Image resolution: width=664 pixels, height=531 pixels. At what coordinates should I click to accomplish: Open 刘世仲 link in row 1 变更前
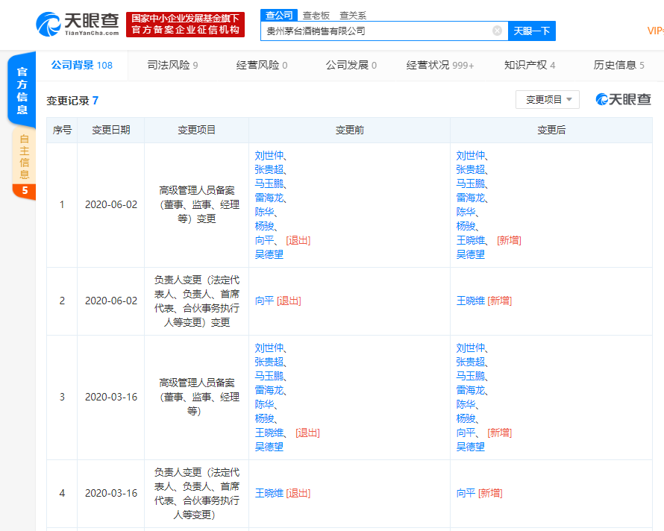coord(269,155)
